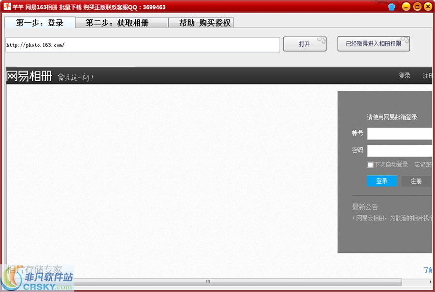This screenshot has width=435, height=292.
Task: Click the blue skin shirt icon in title bar
Action: pos(391,7)
